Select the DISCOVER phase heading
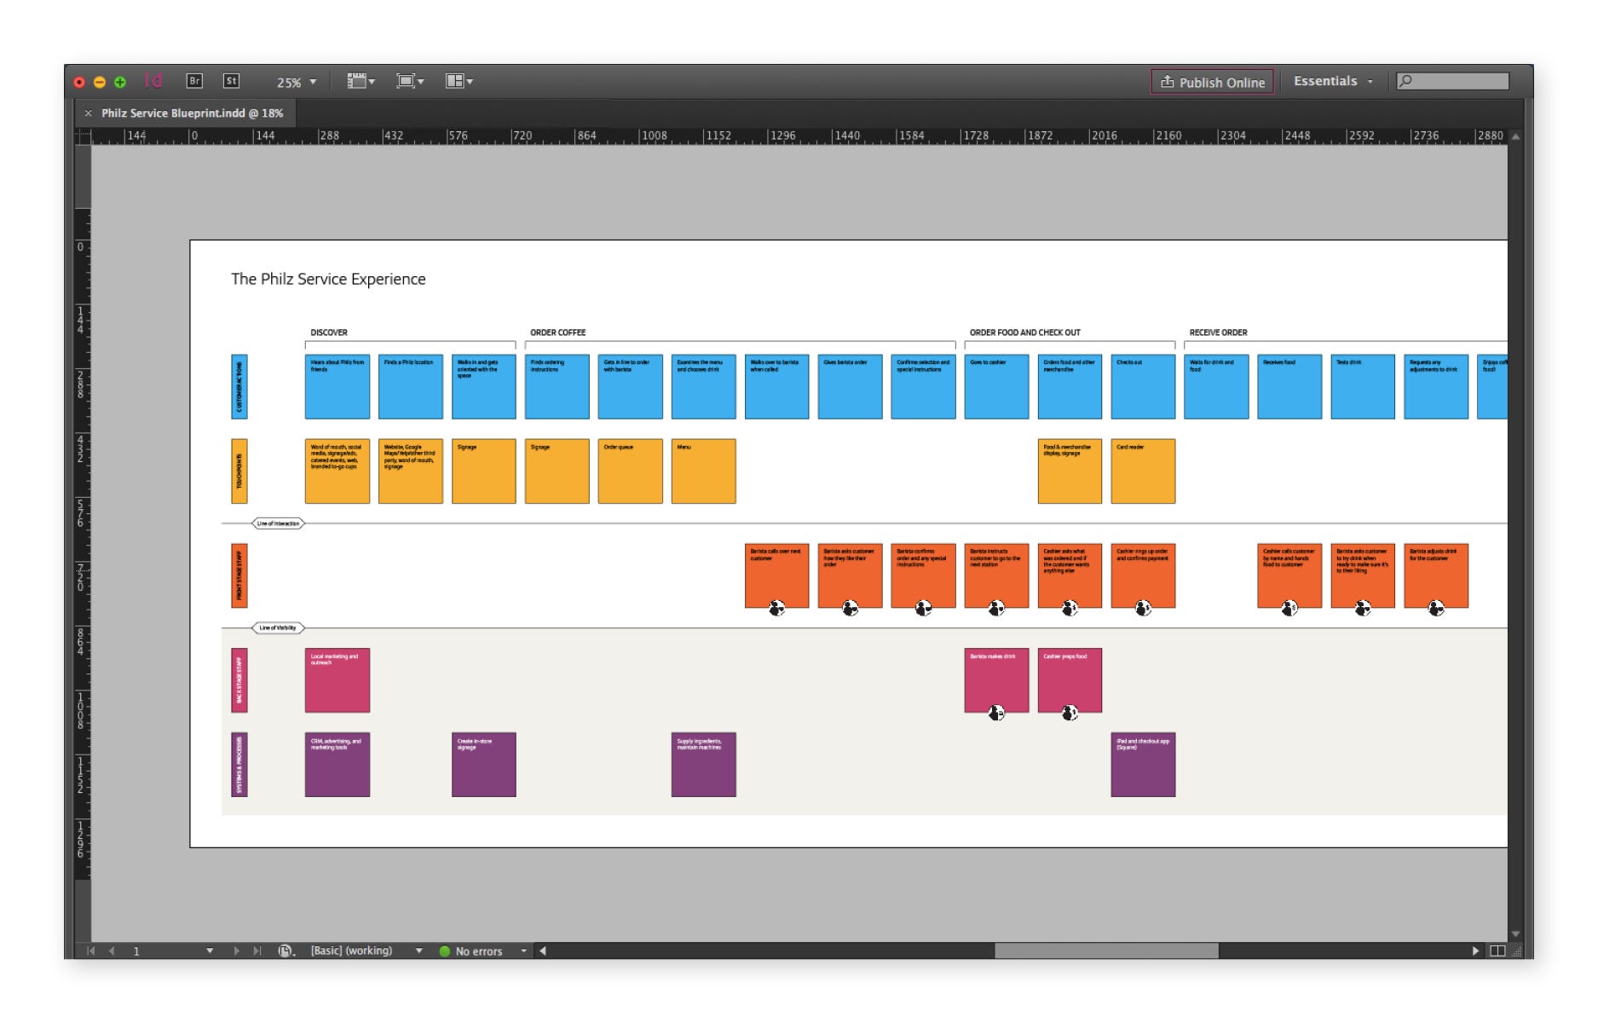Viewport: 1598px width, 1023px height. [x=329, y=332]
